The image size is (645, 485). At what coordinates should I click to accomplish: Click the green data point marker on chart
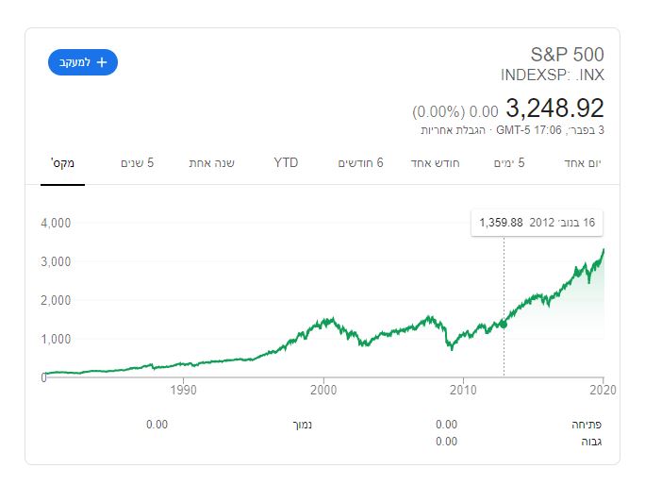point(504,324)
